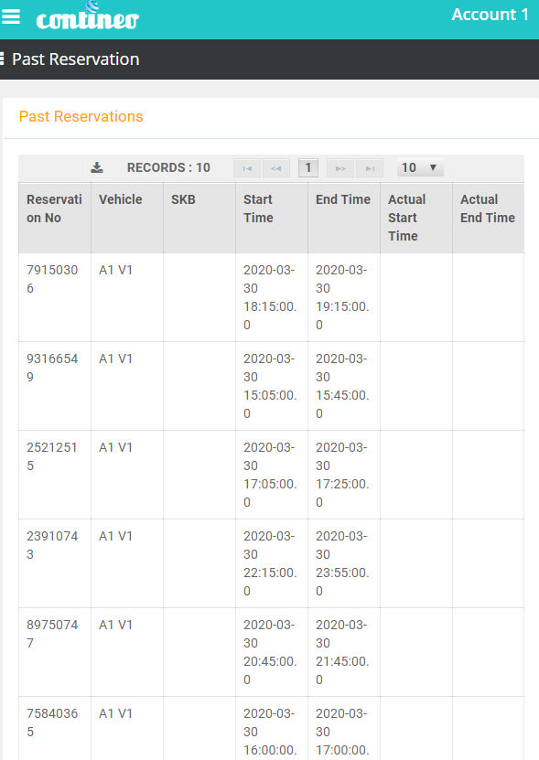539x760 pixels.
Task: Open the Account 1 menu
Action: click(x=490, y=15)
